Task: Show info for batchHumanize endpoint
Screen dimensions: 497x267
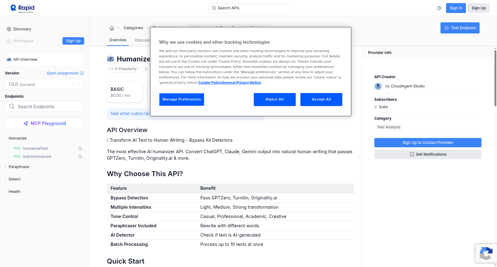Action: coord(80,157)
